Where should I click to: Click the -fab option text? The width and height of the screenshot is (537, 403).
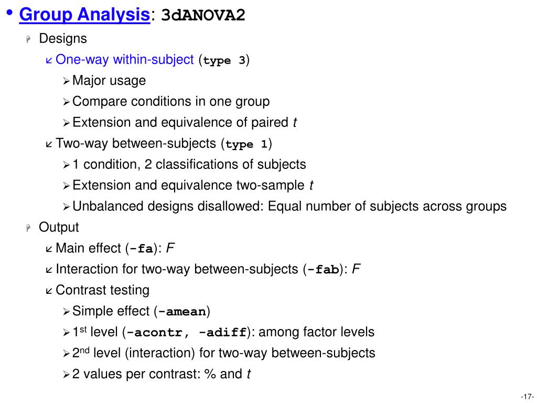tap(323, 270)
